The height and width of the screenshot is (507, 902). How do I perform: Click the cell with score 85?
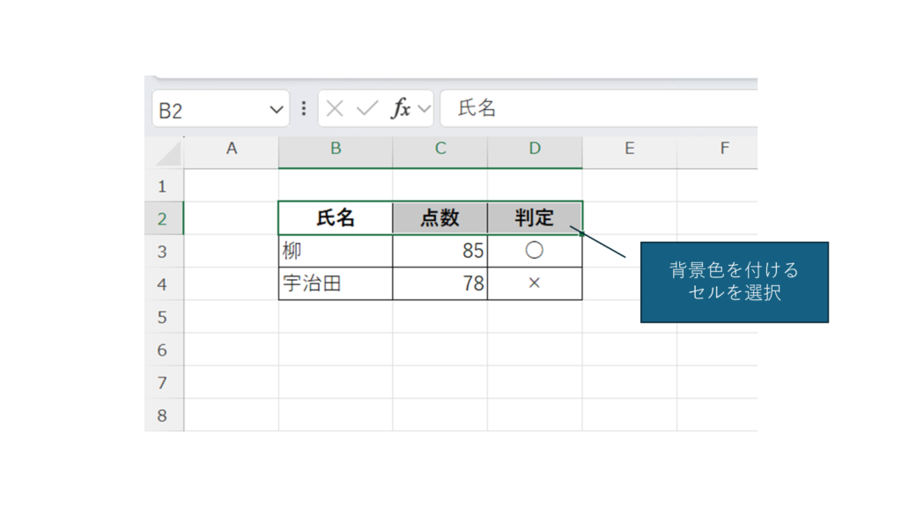pos(440,251)
